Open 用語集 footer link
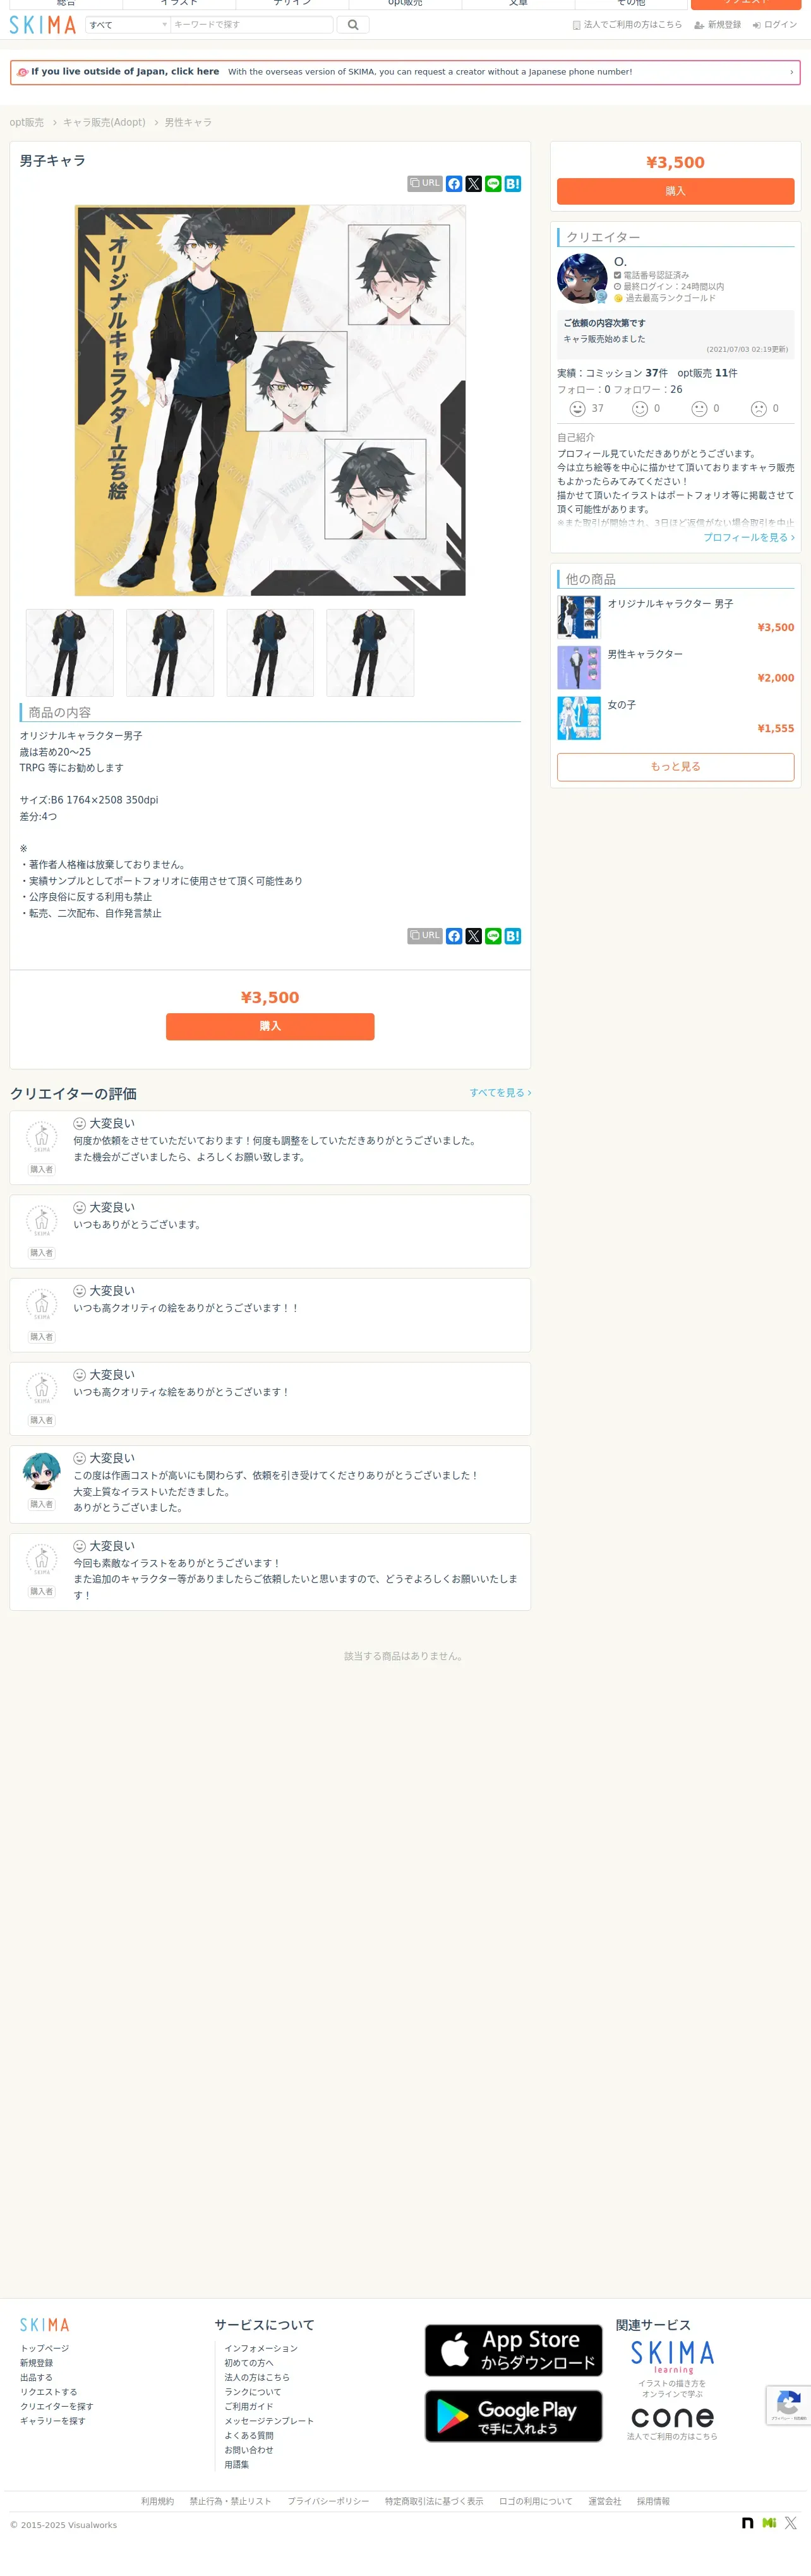 (x=237, y=2465)
